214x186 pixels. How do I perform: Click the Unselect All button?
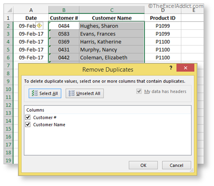(84, 93)
